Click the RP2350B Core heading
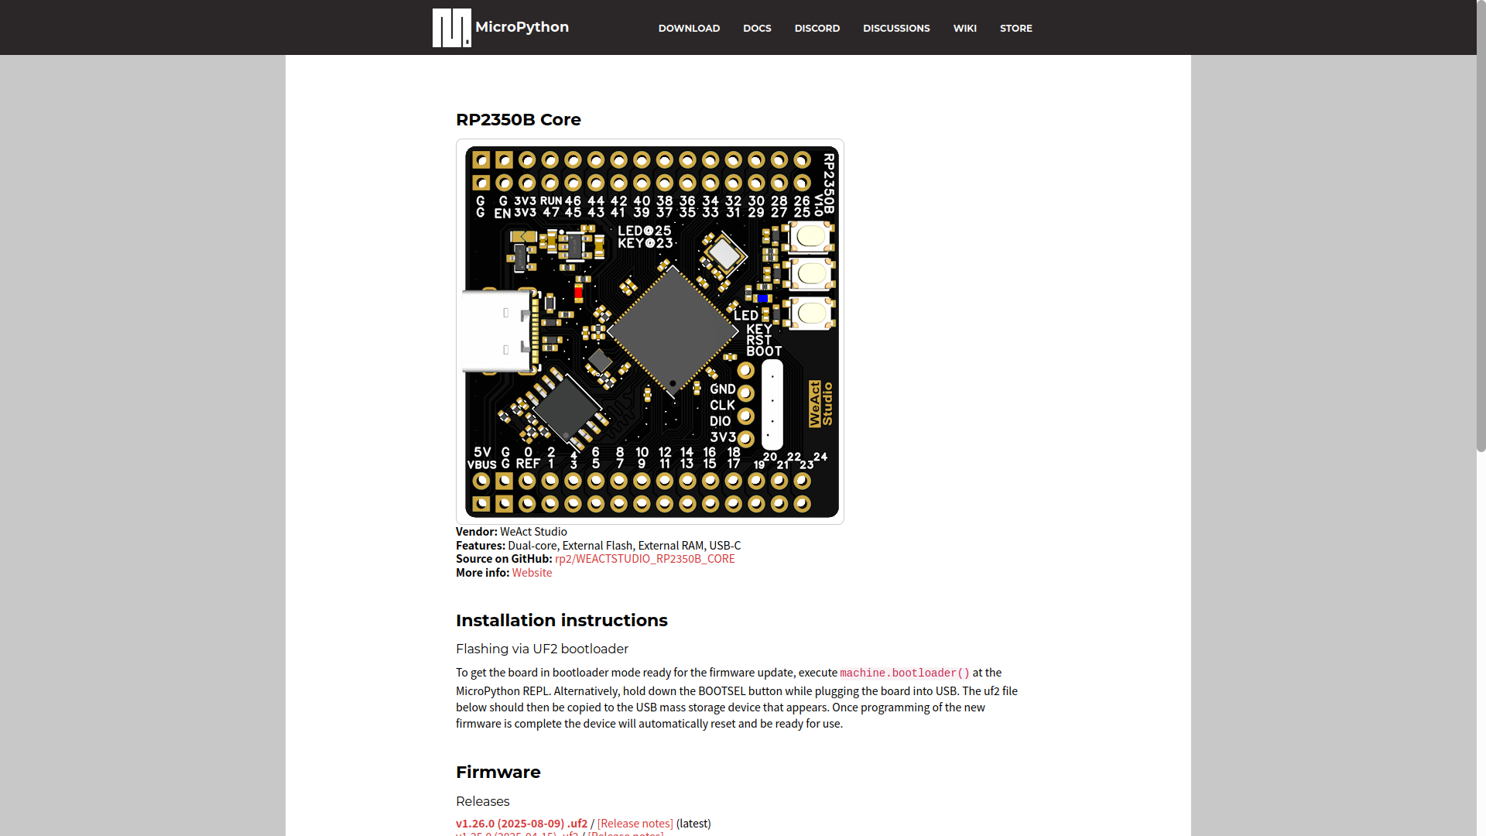The width and height of the screenshot is (1486, 836). point(519,120)
